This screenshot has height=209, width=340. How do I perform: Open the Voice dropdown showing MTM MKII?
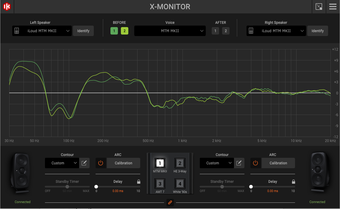[x=170, y=31]
